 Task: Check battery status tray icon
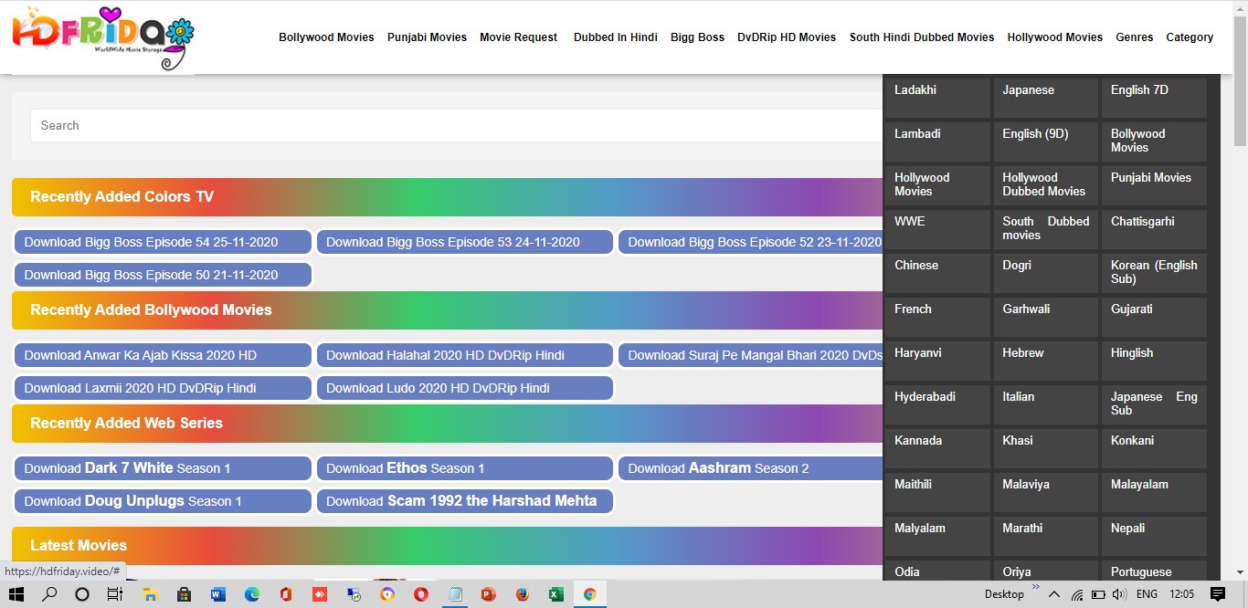point(1099,595)
